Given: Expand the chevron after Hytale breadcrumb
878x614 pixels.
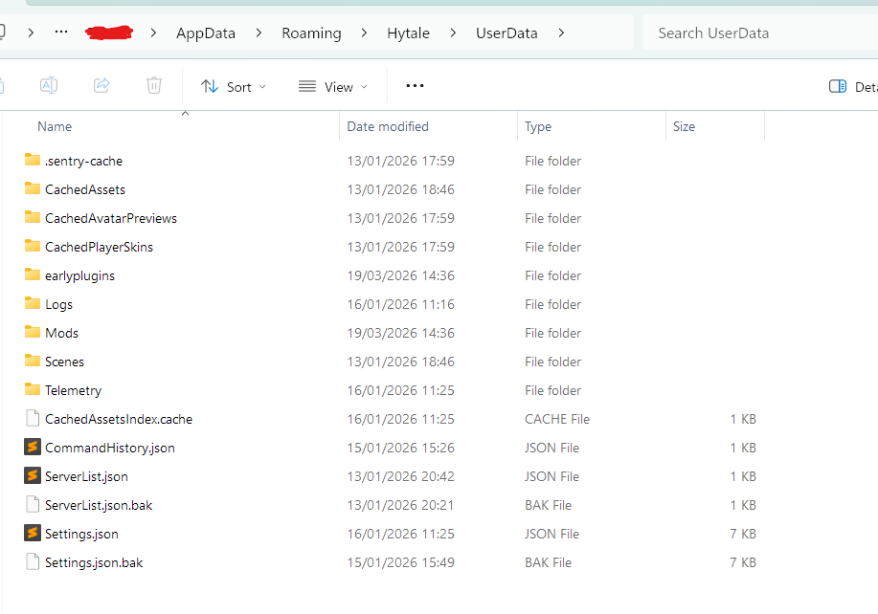Looking at the screenshot, I should point(453,33).
